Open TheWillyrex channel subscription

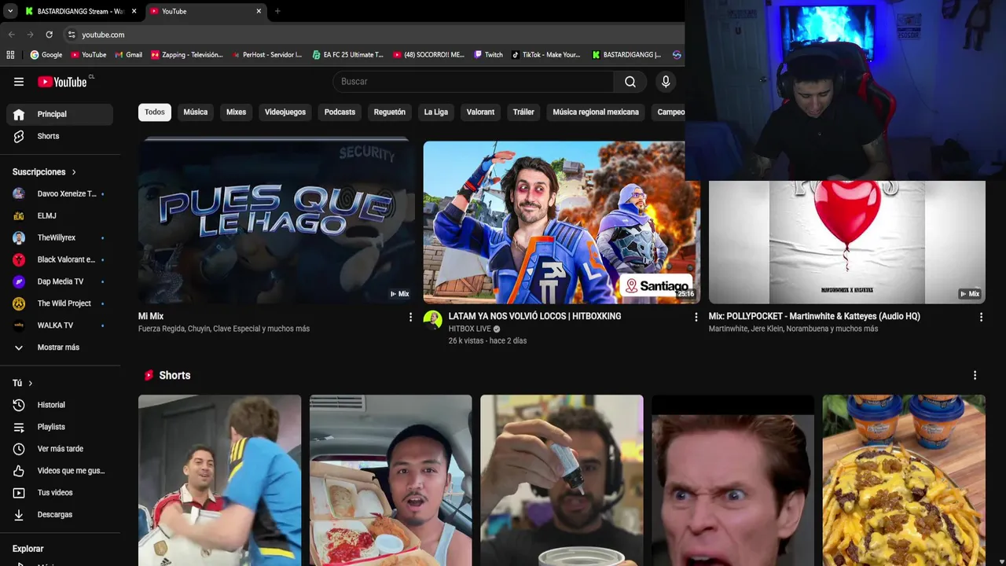(x=60, y=237)
